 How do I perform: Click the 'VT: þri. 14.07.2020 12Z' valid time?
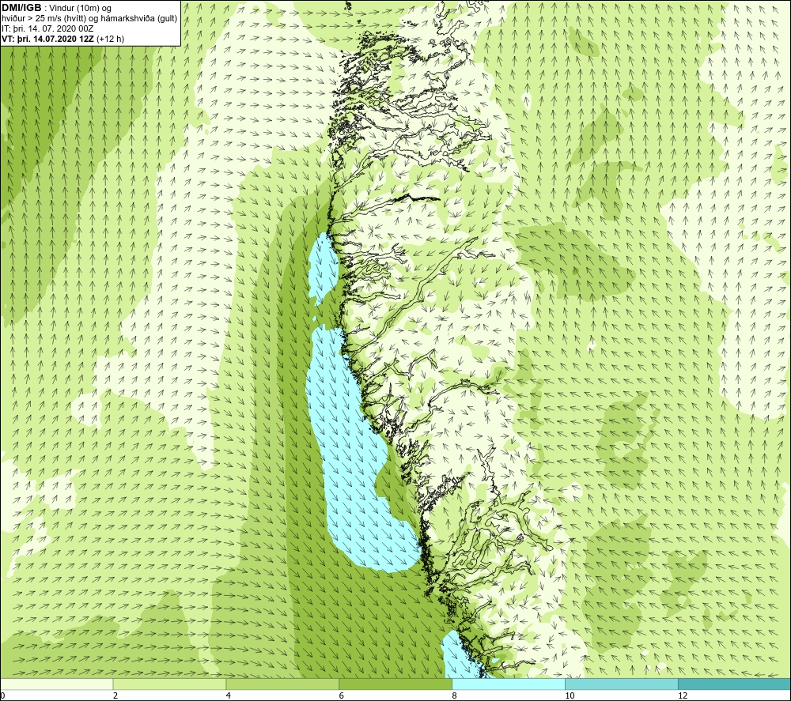click(x=48, y=39)
